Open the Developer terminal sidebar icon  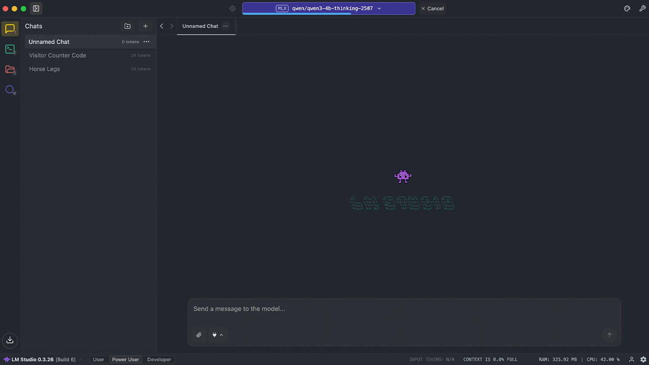tap(10, 49)
